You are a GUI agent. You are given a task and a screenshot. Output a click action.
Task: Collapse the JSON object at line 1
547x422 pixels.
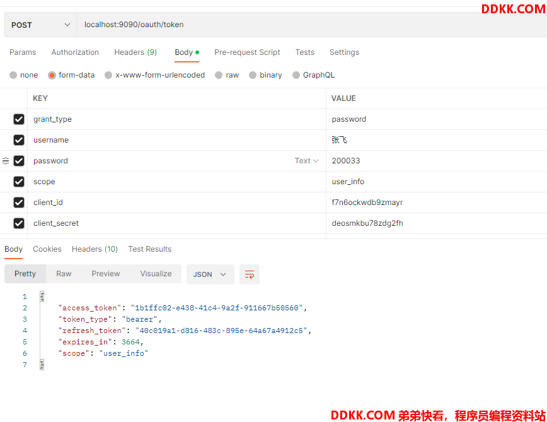tap(42, 296)
